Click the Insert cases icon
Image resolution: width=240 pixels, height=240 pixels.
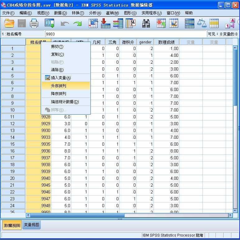pos(161,23)
